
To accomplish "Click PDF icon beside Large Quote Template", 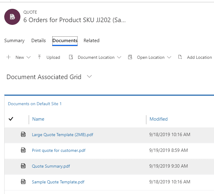I will (x=23, y=135).
